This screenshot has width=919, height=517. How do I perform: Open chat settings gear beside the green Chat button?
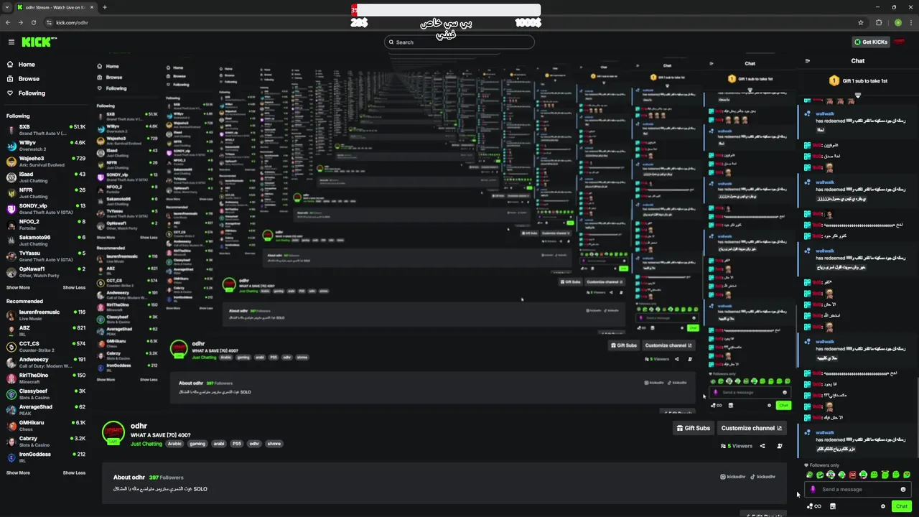pyautogui.click(x=883, y=506)
